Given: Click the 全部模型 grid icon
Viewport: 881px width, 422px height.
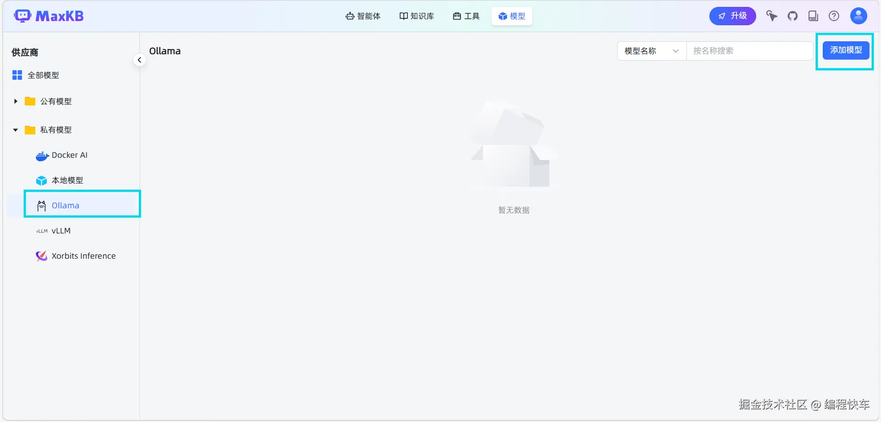Looking at the screenshot, I should pyautogui.click(x=17, y=75).
